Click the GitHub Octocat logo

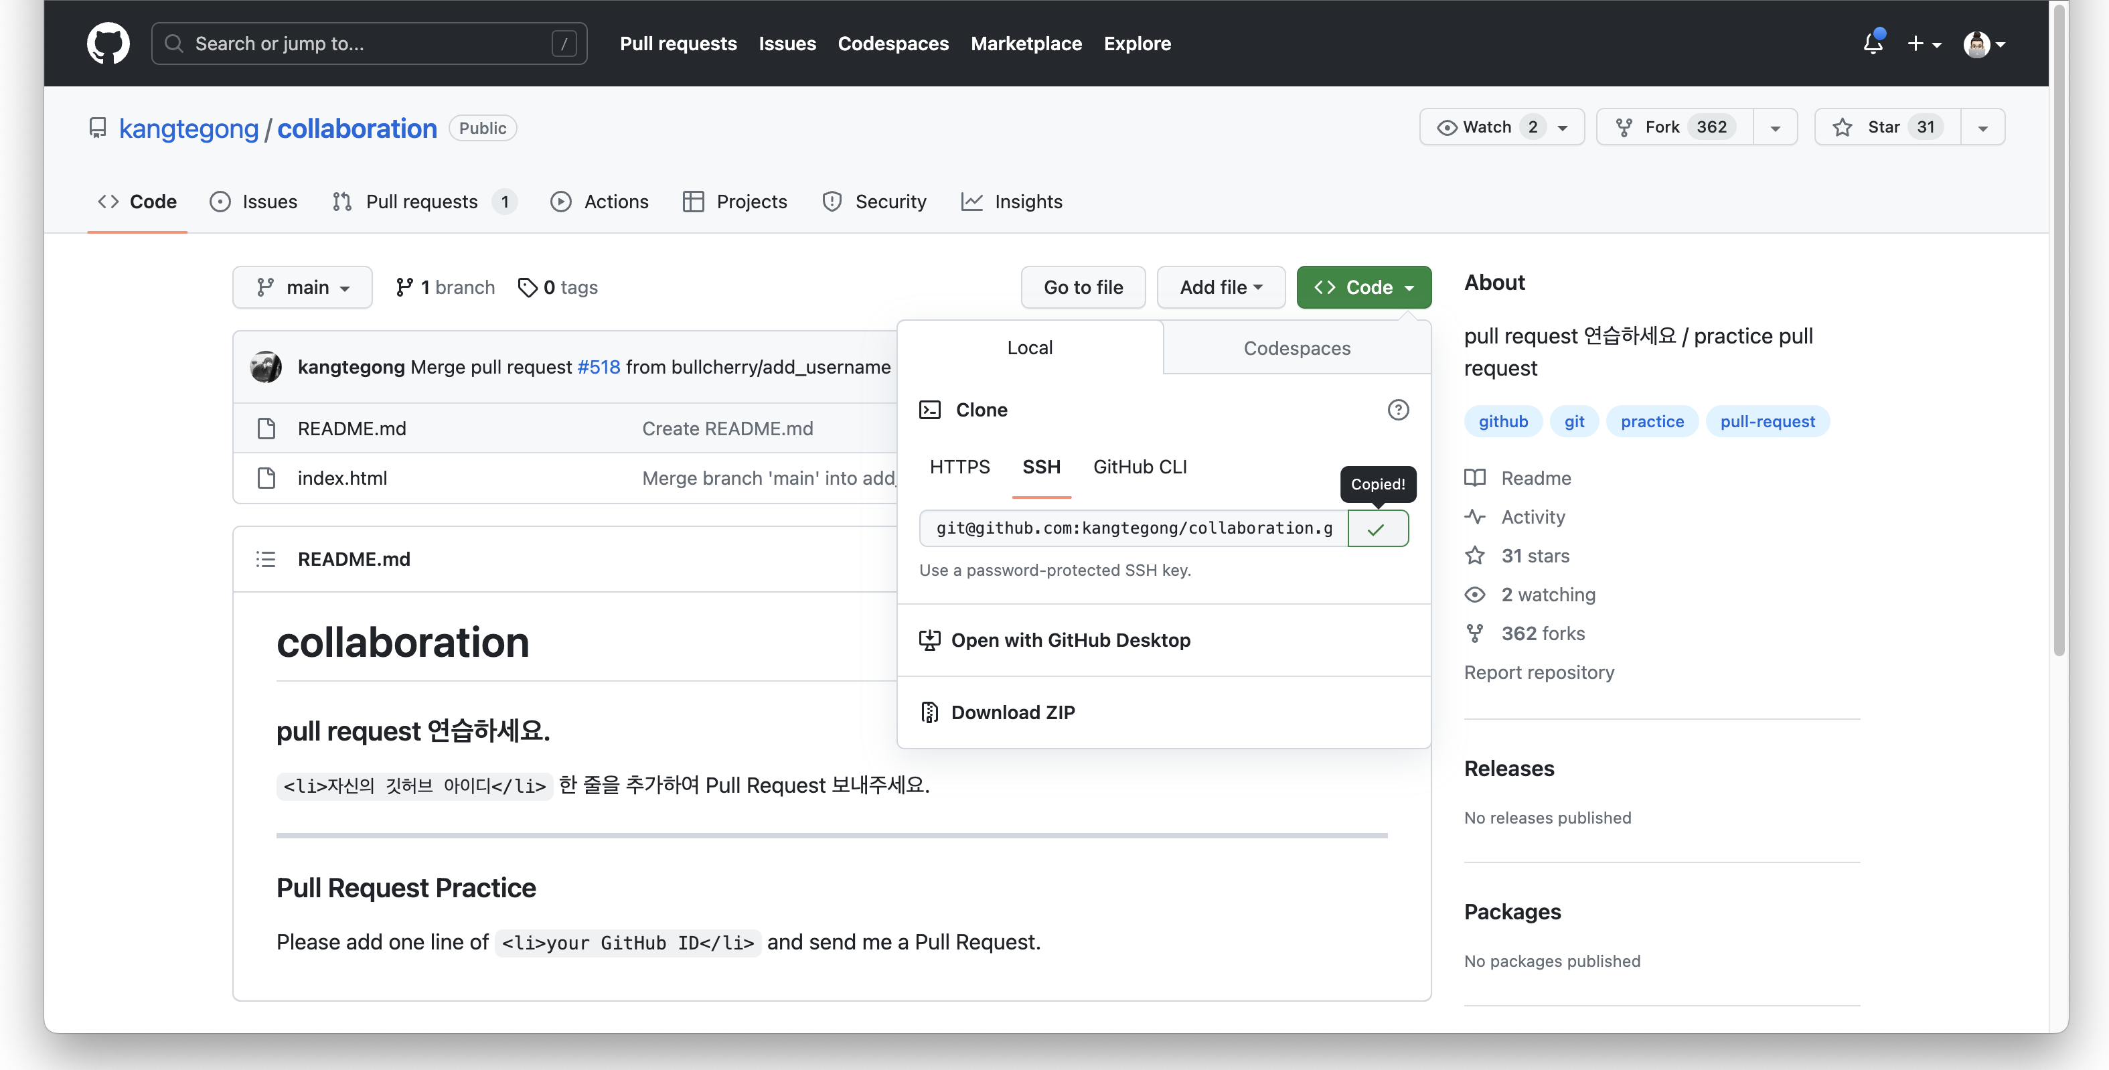[108, 44]
